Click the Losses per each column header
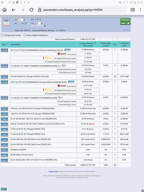The height and width of the screenshot is (192, 144). (x=124, y=44)
